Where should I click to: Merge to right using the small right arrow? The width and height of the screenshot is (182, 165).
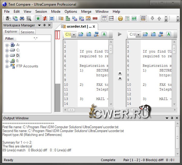(120, 73)
